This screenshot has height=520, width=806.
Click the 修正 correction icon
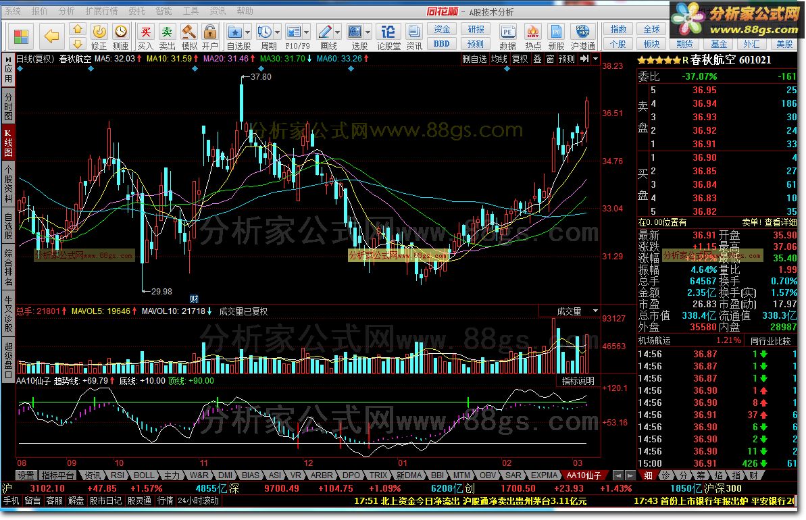99,32
